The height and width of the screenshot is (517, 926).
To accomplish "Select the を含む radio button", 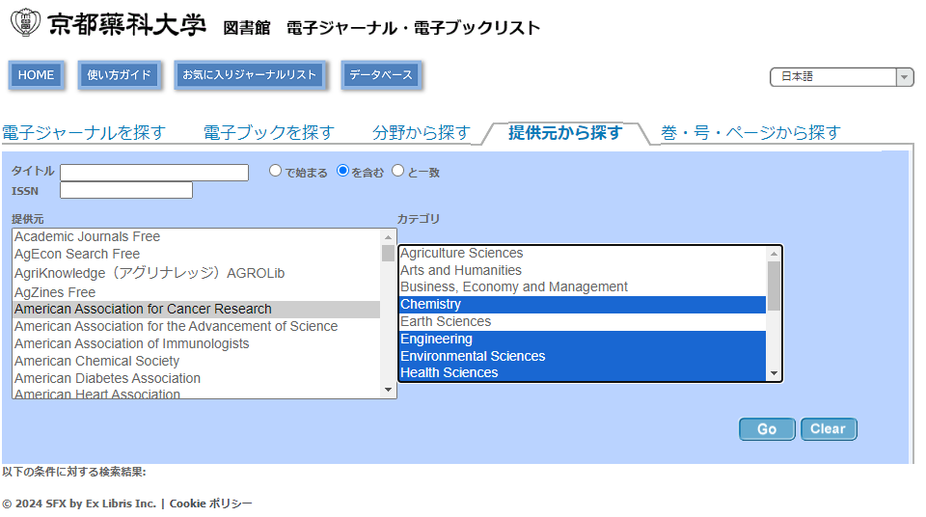I will click(x=342, y=171).
